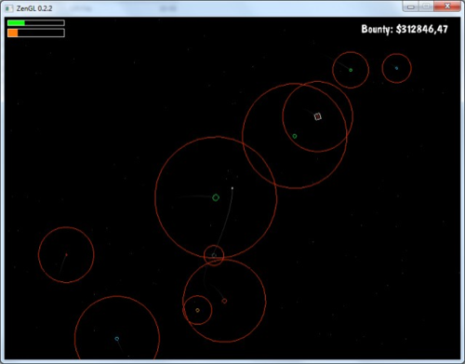Click the ZenGL app icon in title bar
Viewport: 465px width, 364px height.
point(9,8)
